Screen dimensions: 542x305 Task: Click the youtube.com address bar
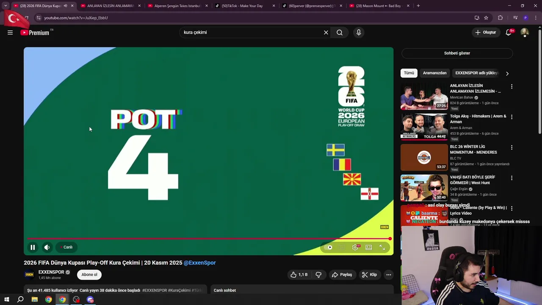(x=254, y=18)
